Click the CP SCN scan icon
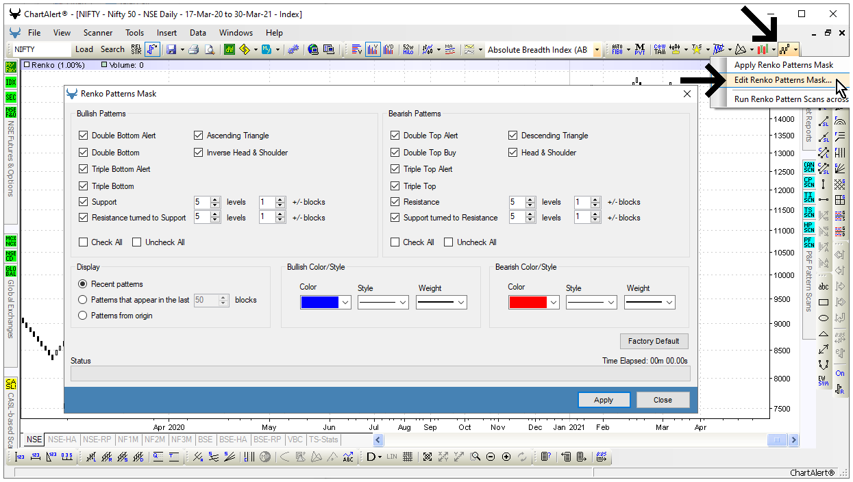Screen dimensions: 853x482 click(808, 182)
